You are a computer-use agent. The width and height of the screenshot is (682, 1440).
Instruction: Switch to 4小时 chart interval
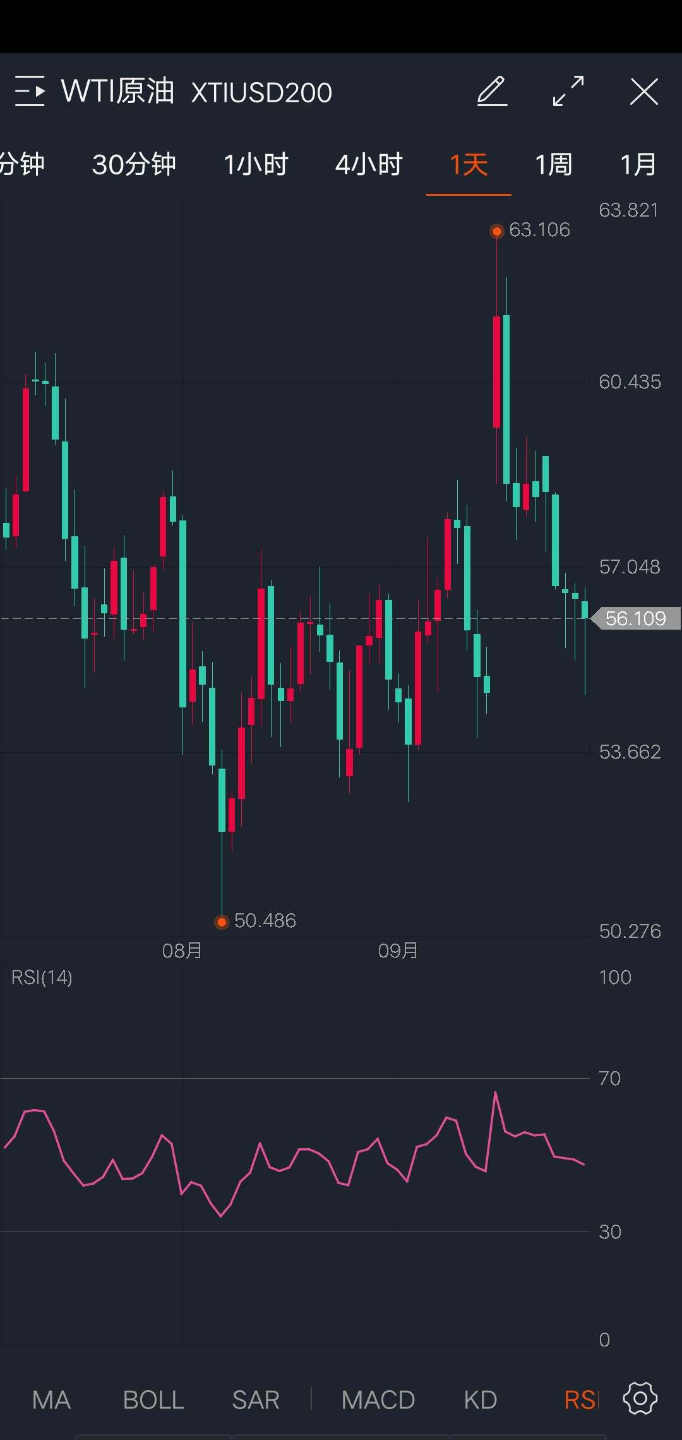(x=369, y=165)
